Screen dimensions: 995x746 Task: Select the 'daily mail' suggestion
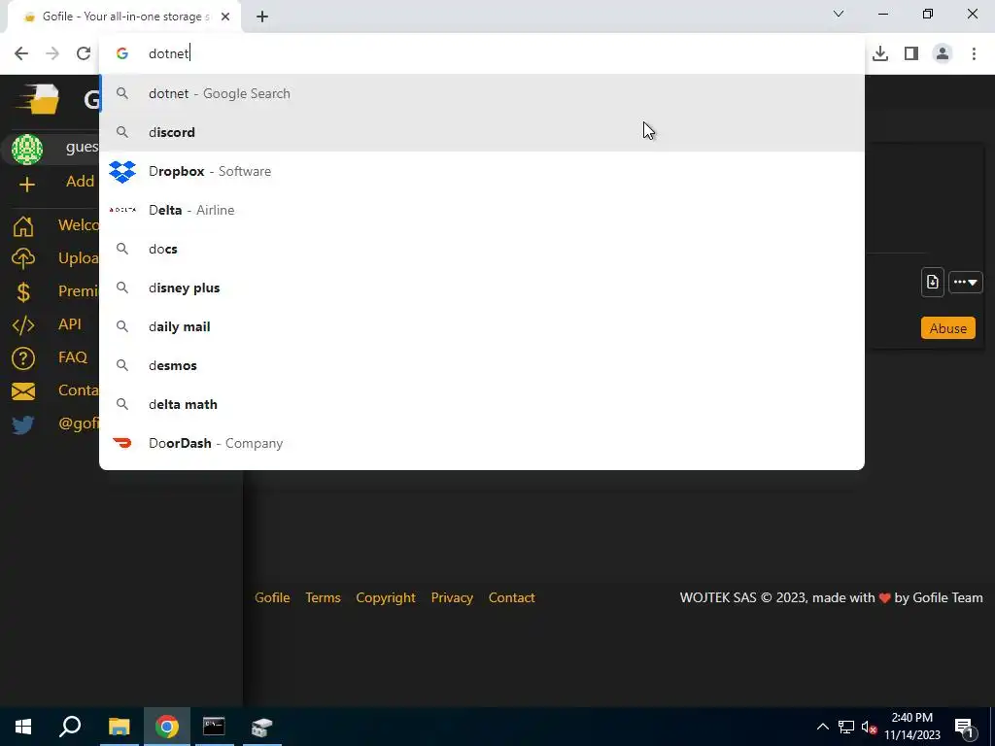pos(482,326)
